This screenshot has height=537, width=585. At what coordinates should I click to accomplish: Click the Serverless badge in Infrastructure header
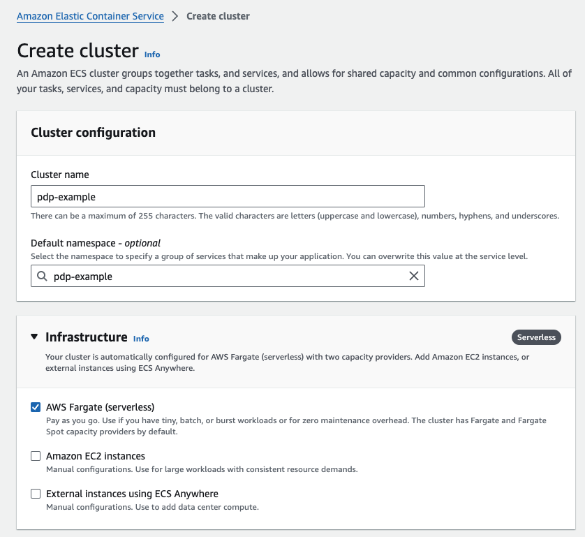[536, 337]
